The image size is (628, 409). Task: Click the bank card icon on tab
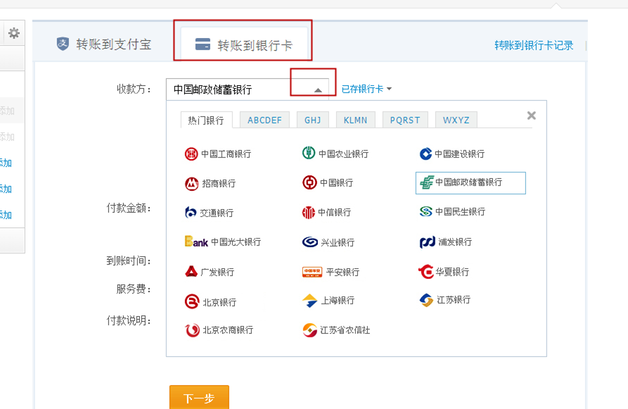(203, 44)
